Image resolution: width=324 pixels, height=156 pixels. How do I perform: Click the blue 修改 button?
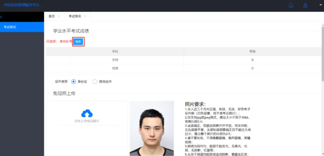tap(79, 42)
